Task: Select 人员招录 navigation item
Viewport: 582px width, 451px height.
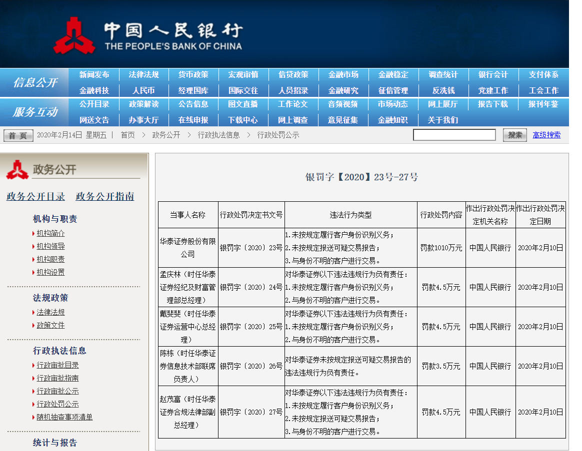Action: 293,90
